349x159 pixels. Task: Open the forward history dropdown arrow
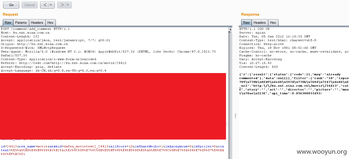[68, 5]
